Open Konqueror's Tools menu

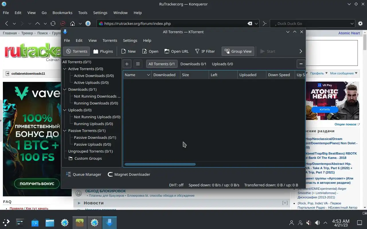83,13
